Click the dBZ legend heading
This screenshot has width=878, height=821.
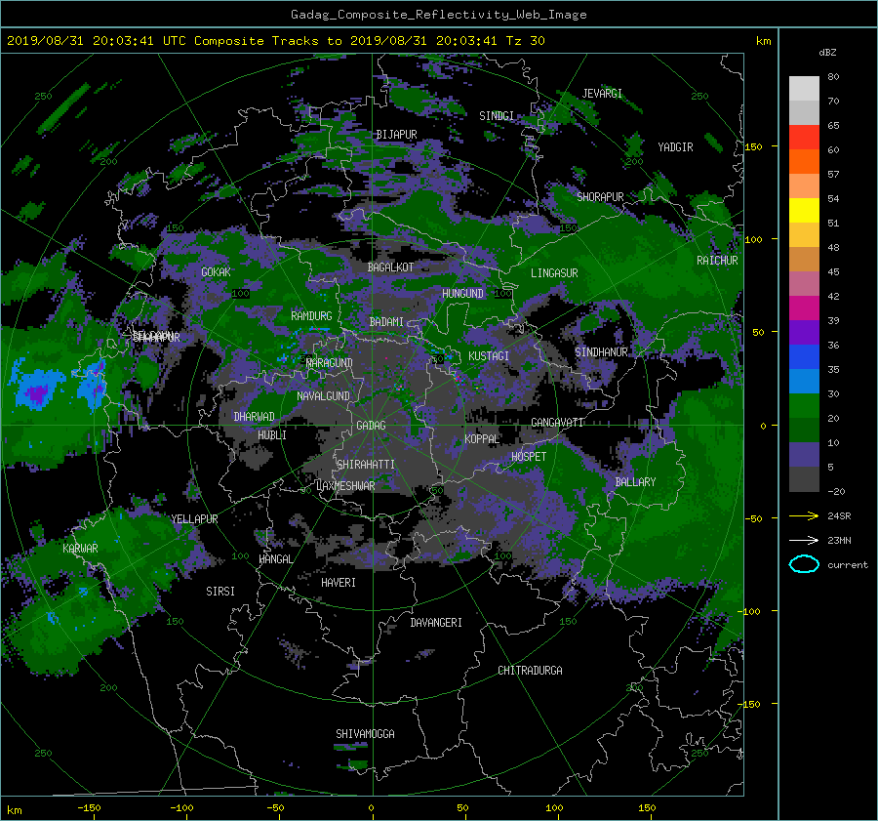pos(827,52)
